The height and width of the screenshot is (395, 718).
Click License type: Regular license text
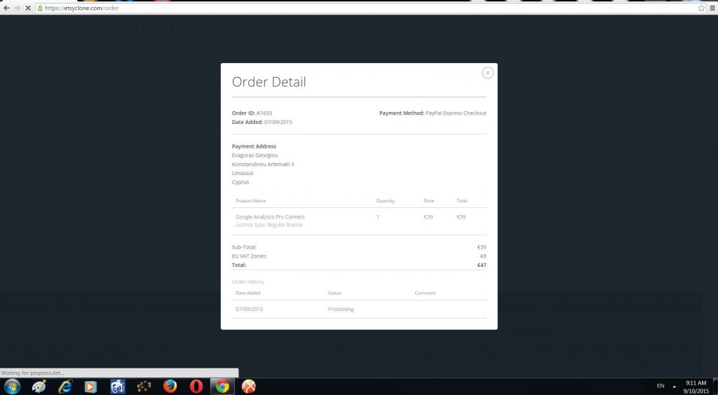tap(269, 225)
